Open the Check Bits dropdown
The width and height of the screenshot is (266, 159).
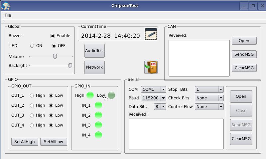click(x=209, y=98)
